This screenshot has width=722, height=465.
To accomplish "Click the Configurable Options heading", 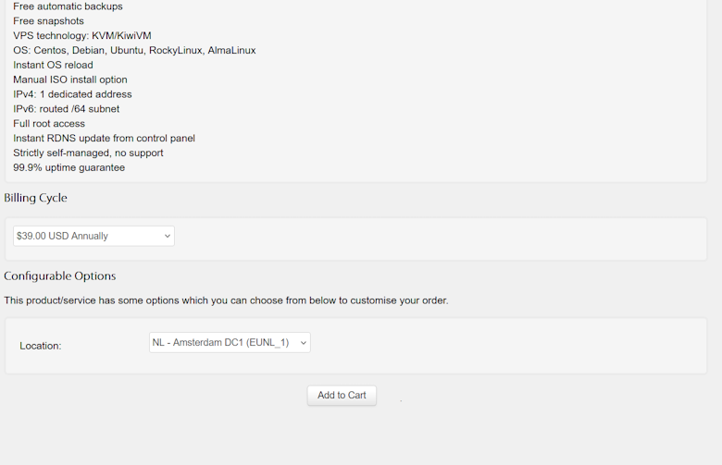I will 60,276.
